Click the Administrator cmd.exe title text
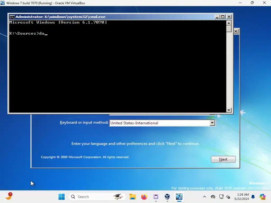Image resolution: width=271 pixels, height=203 pixels. [x=60, y=17]
